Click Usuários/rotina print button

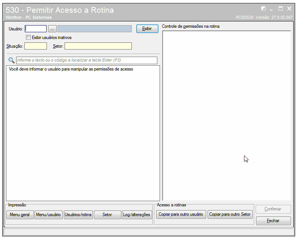click(78, 215)
